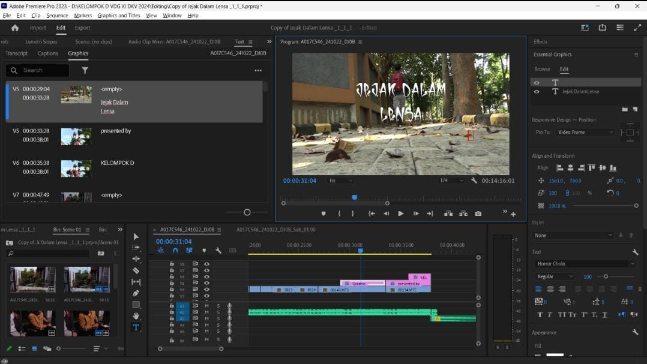
Task: Switch to the Browse tab in Essential Graphics
Action: 542,69
